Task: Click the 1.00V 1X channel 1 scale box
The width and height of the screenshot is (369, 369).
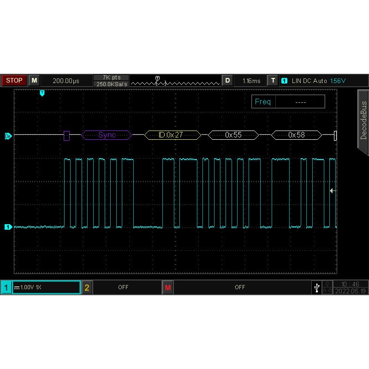Action: tap(47, 287)
